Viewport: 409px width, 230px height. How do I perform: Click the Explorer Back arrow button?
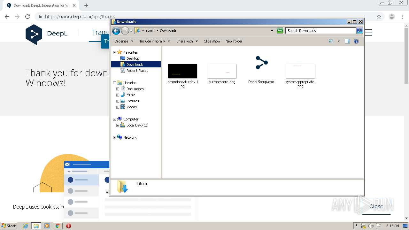(x=116, y=31)
